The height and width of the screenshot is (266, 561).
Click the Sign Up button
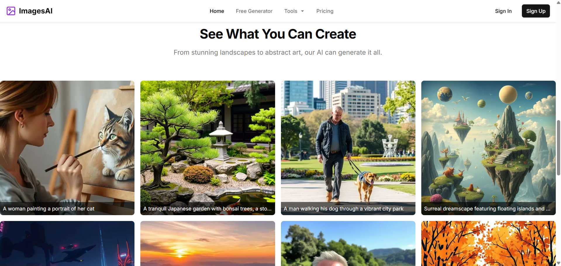point(536,11)
